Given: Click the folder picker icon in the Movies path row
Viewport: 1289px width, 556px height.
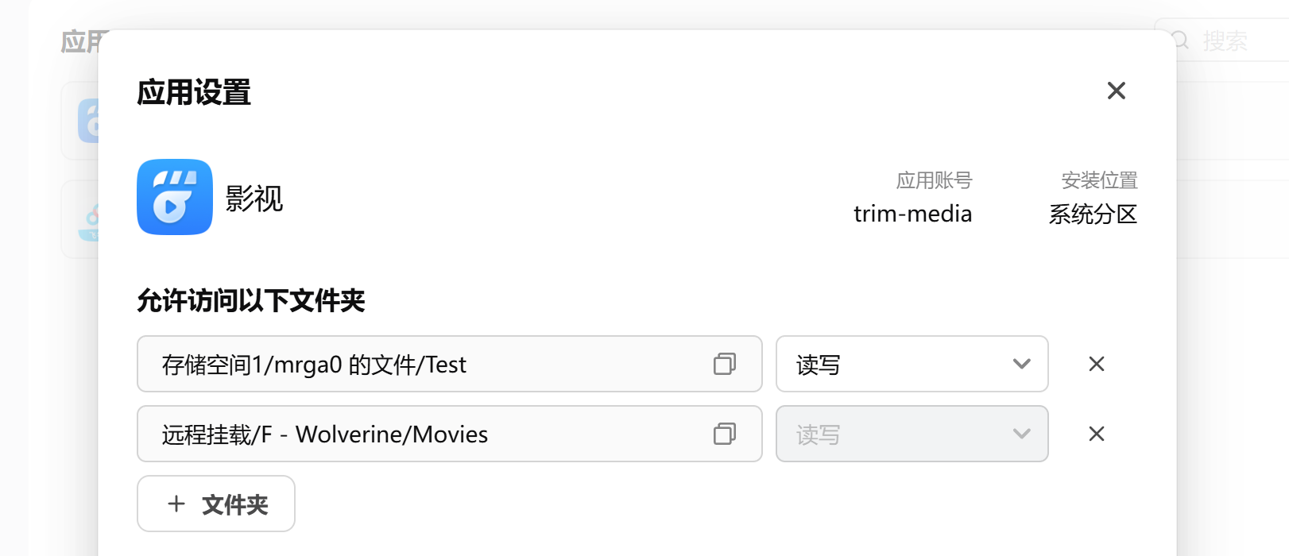Looking at the screenshot, I should 724,434.
